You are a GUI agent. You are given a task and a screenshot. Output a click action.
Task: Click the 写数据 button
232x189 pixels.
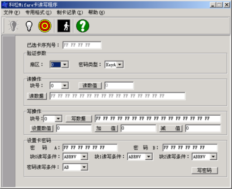78,119
